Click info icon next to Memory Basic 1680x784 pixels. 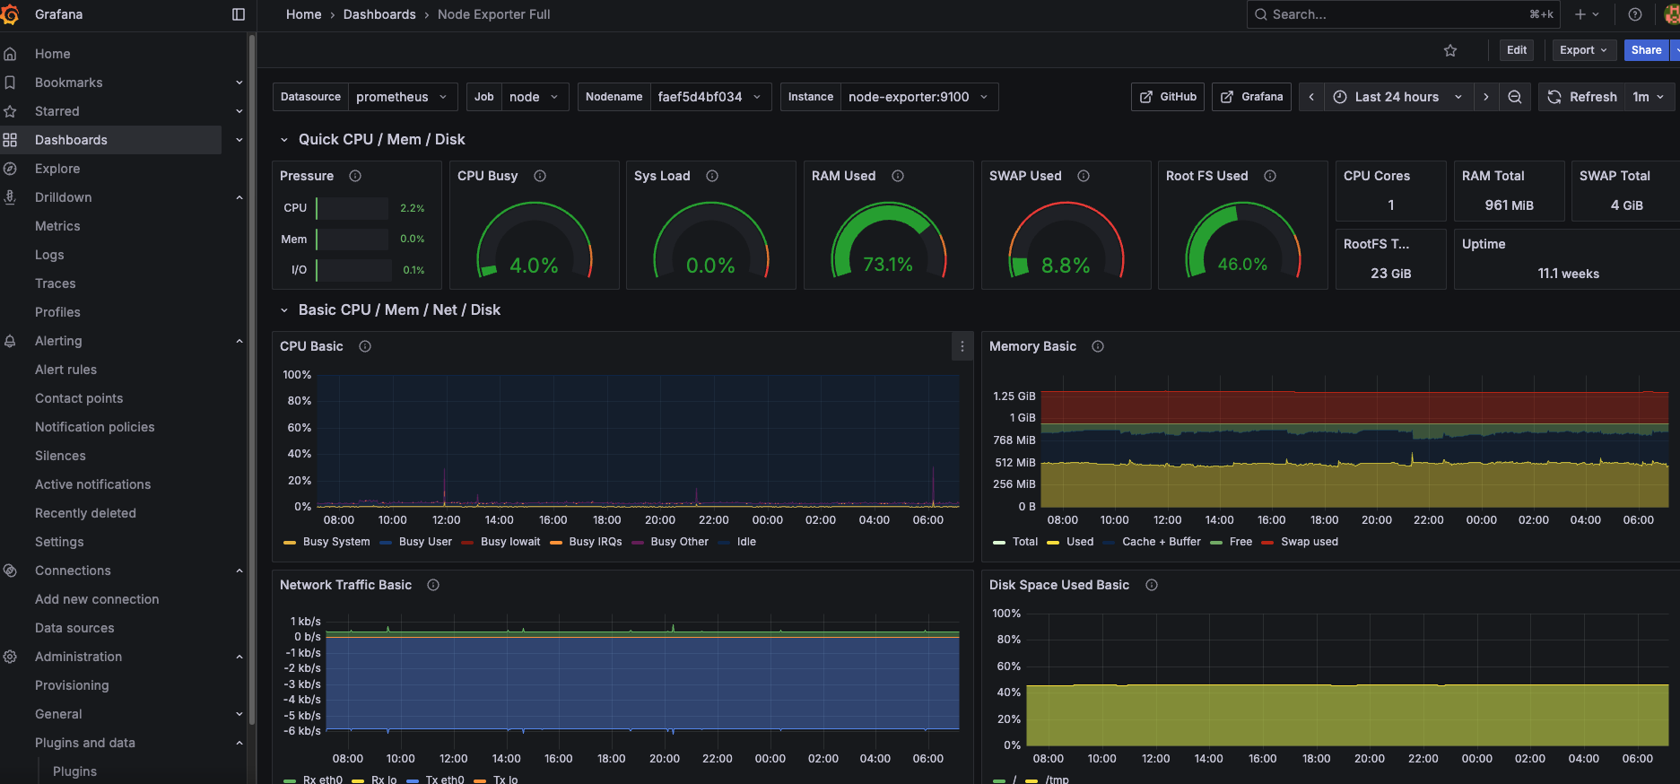pos(1098,346)
